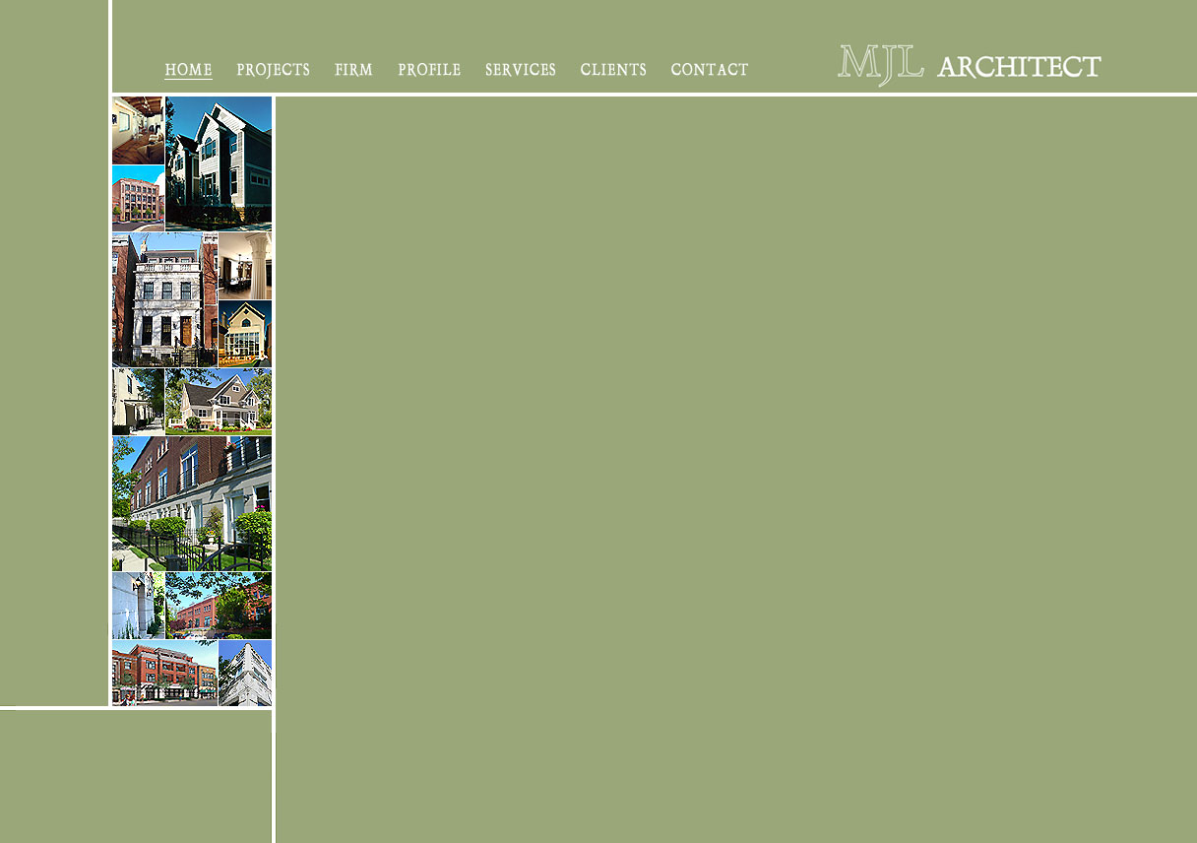Select the white building corner against blue sky
This screenshot has width=1197, height=843.
245,674
